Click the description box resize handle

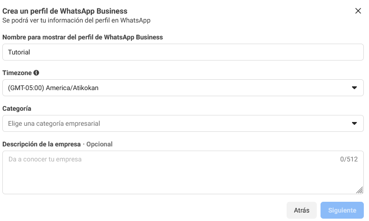point(360,190)
